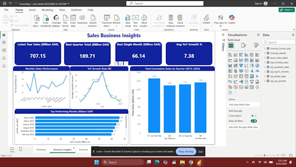296x167 pixels.
Task: Click the Publish button
Action: point(206,20)
